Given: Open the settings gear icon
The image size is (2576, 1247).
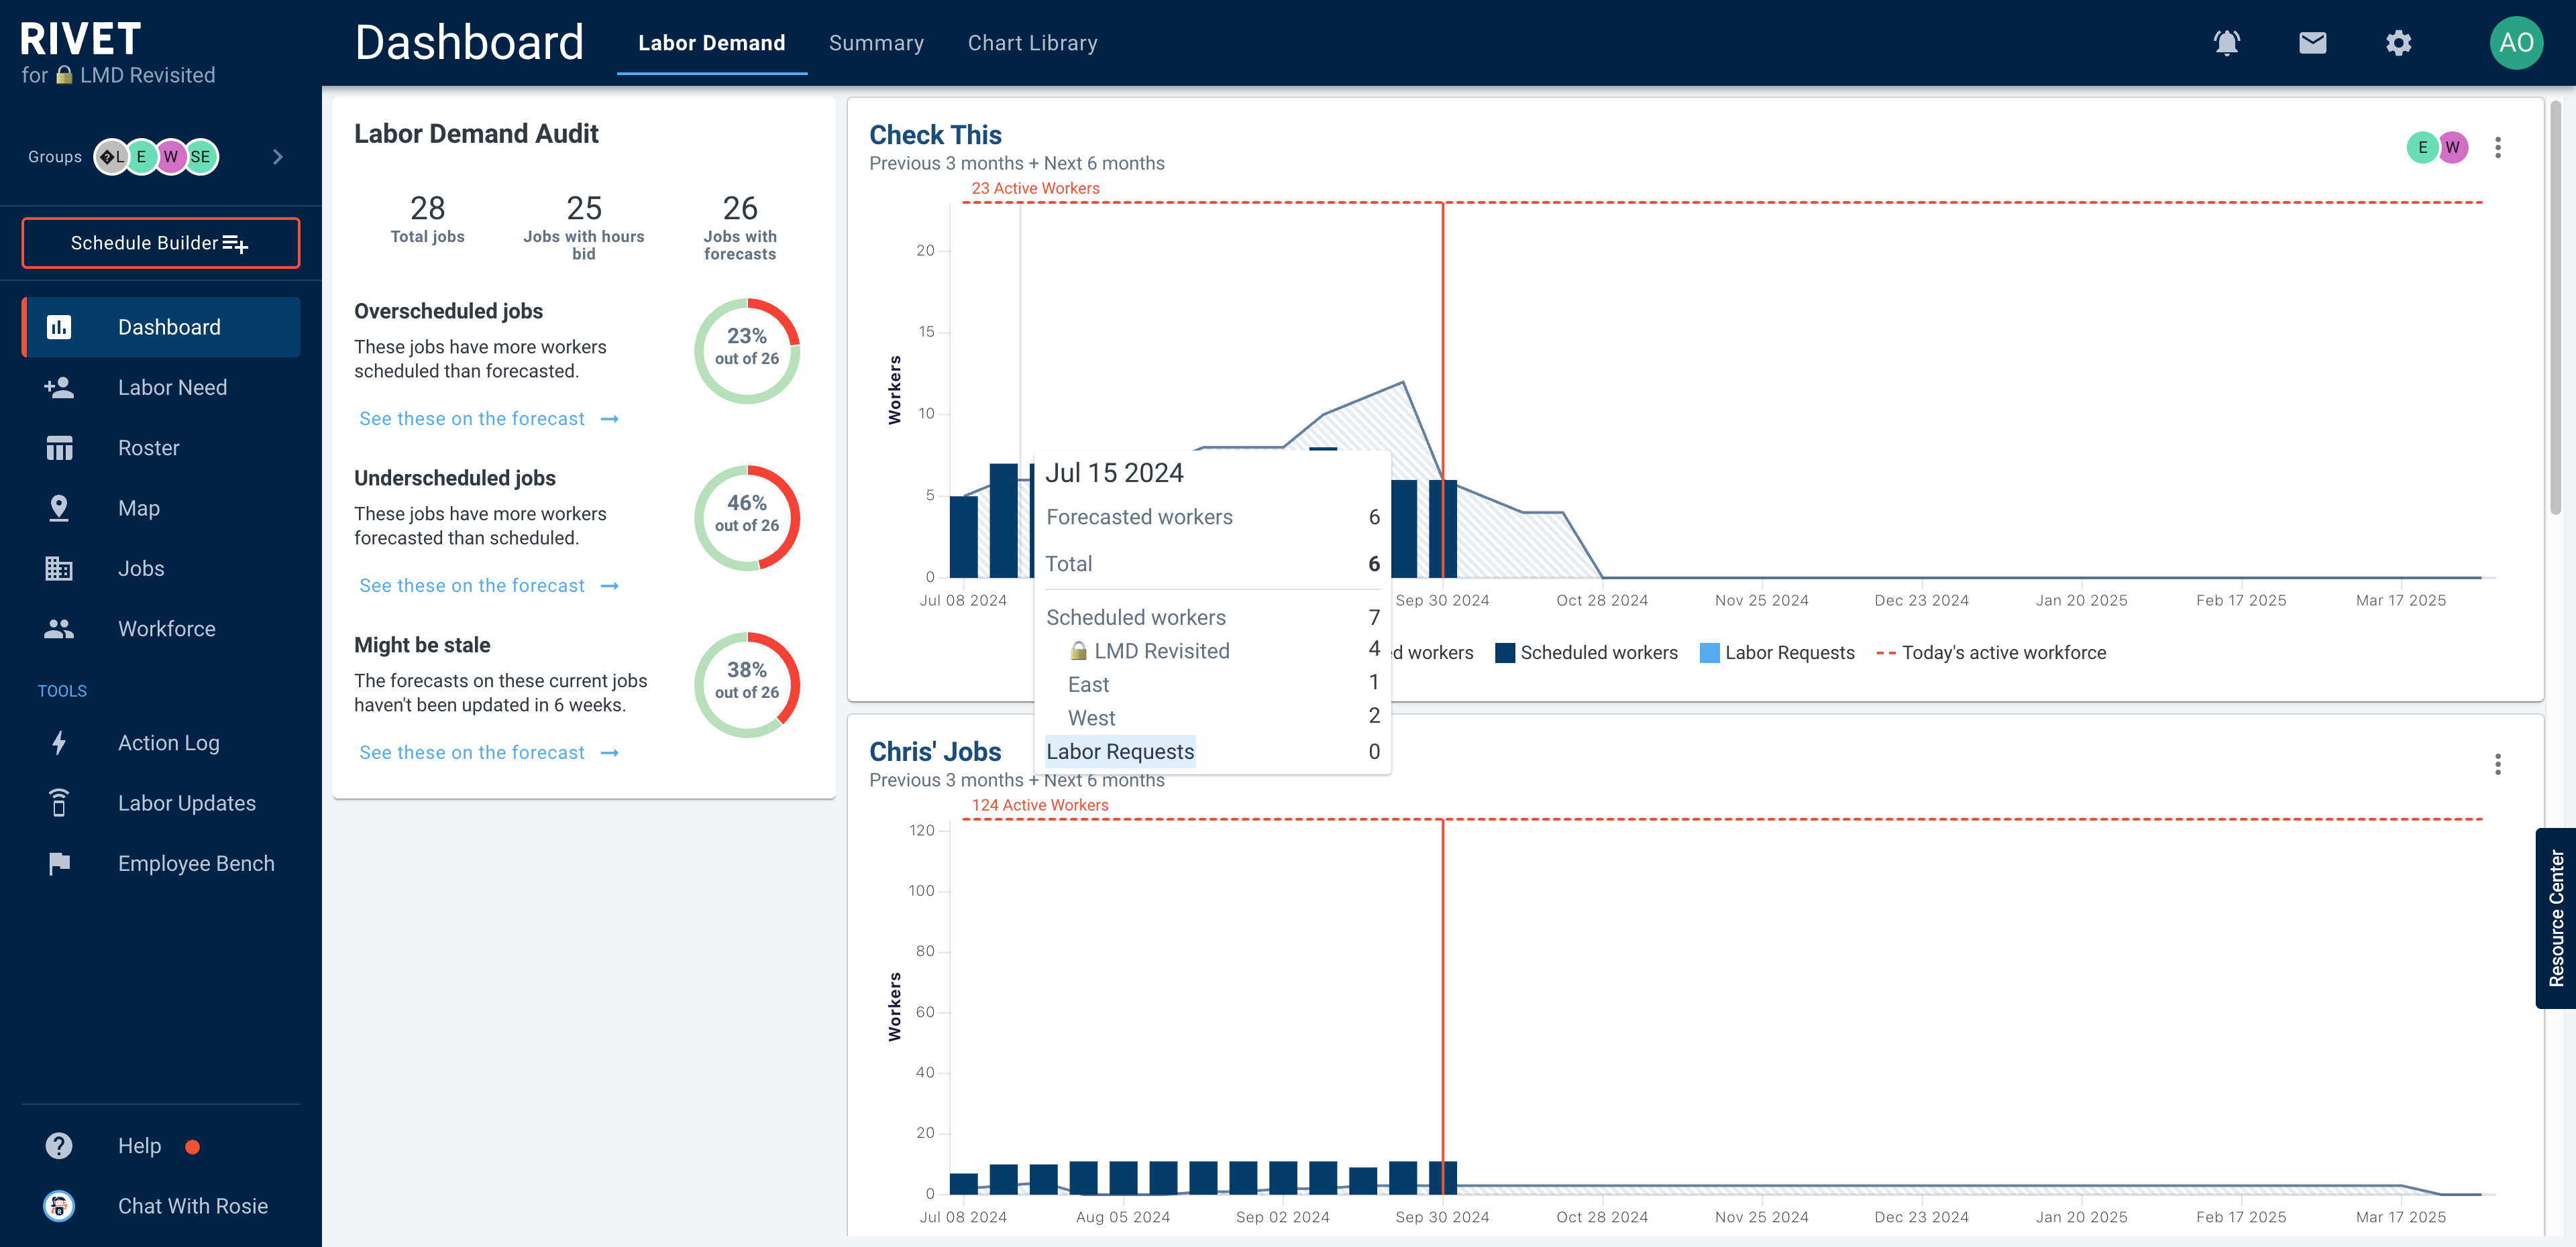Looking at the screenshot, I should 2398,43.
